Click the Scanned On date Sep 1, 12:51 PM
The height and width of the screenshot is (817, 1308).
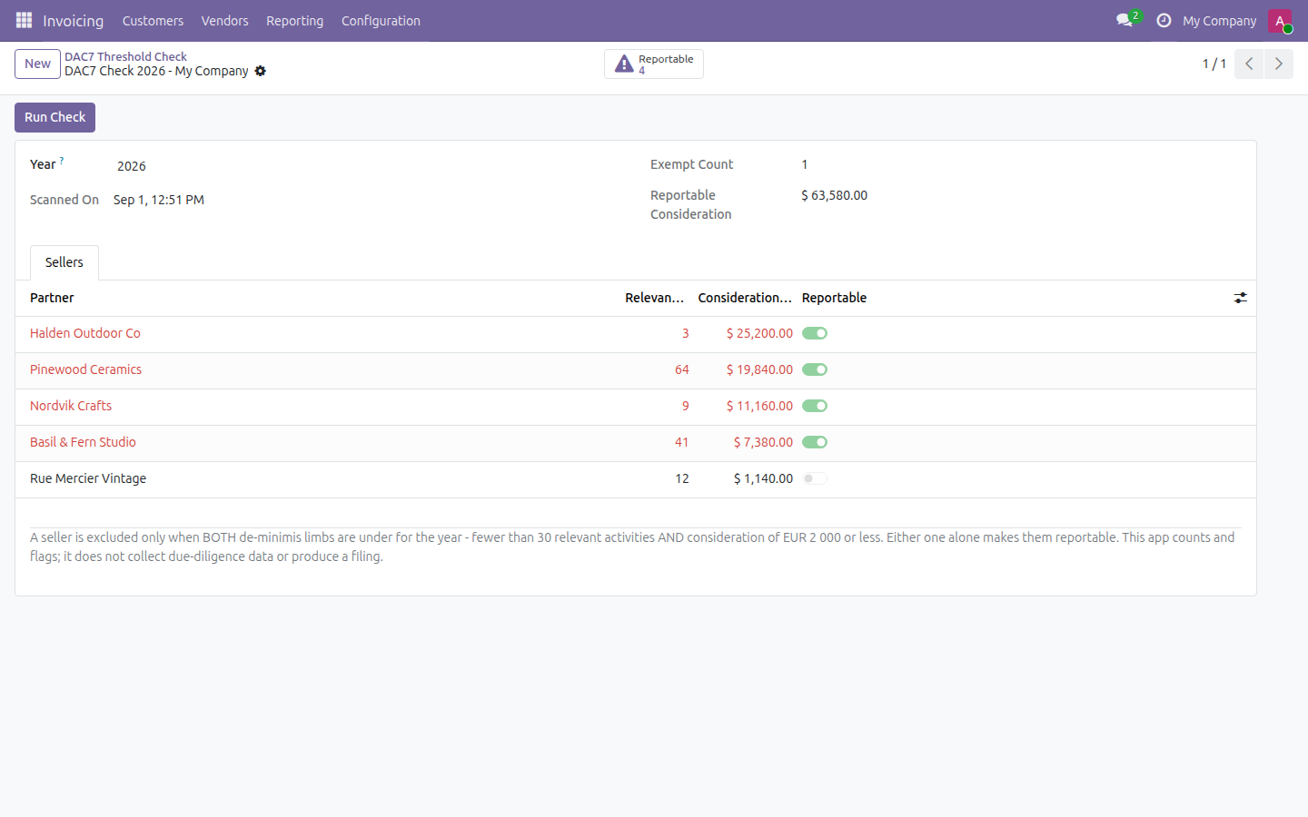(159, 200)
